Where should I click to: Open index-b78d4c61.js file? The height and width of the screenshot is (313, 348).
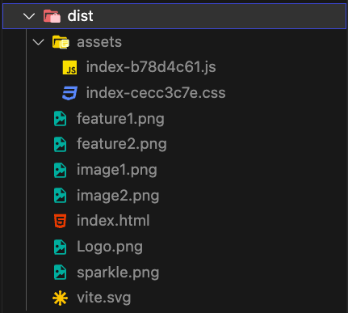(151, 67)
